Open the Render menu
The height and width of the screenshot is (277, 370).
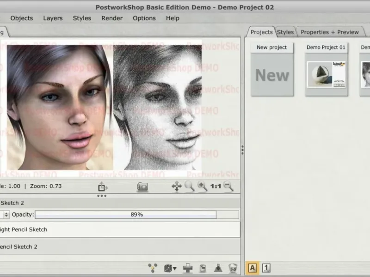(112, 18)
